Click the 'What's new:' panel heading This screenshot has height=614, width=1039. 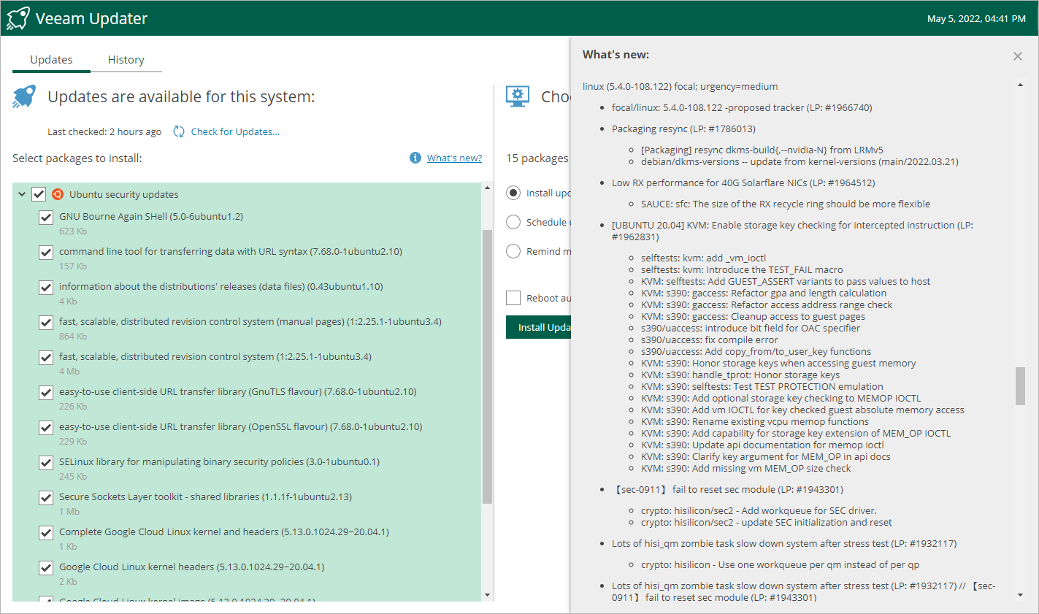[616, 55]
